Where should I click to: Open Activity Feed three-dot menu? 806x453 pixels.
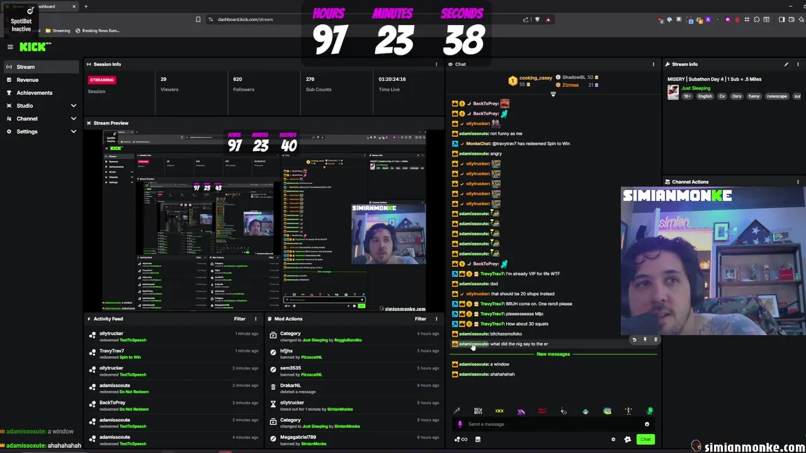point(255,319)
